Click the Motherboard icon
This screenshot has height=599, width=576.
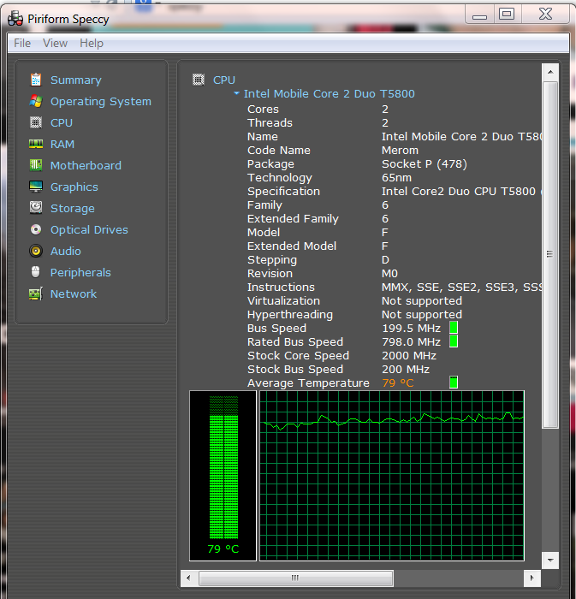(36, 165)
